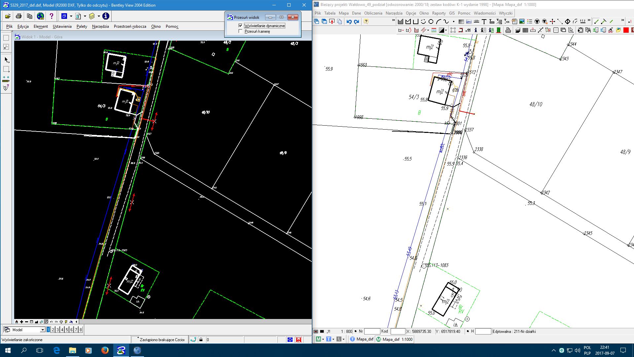The image size is (634, 357).
Task: Open the Ustawienia menu in Bentley View
Action: pyautogui.click(x=62, y=26)
